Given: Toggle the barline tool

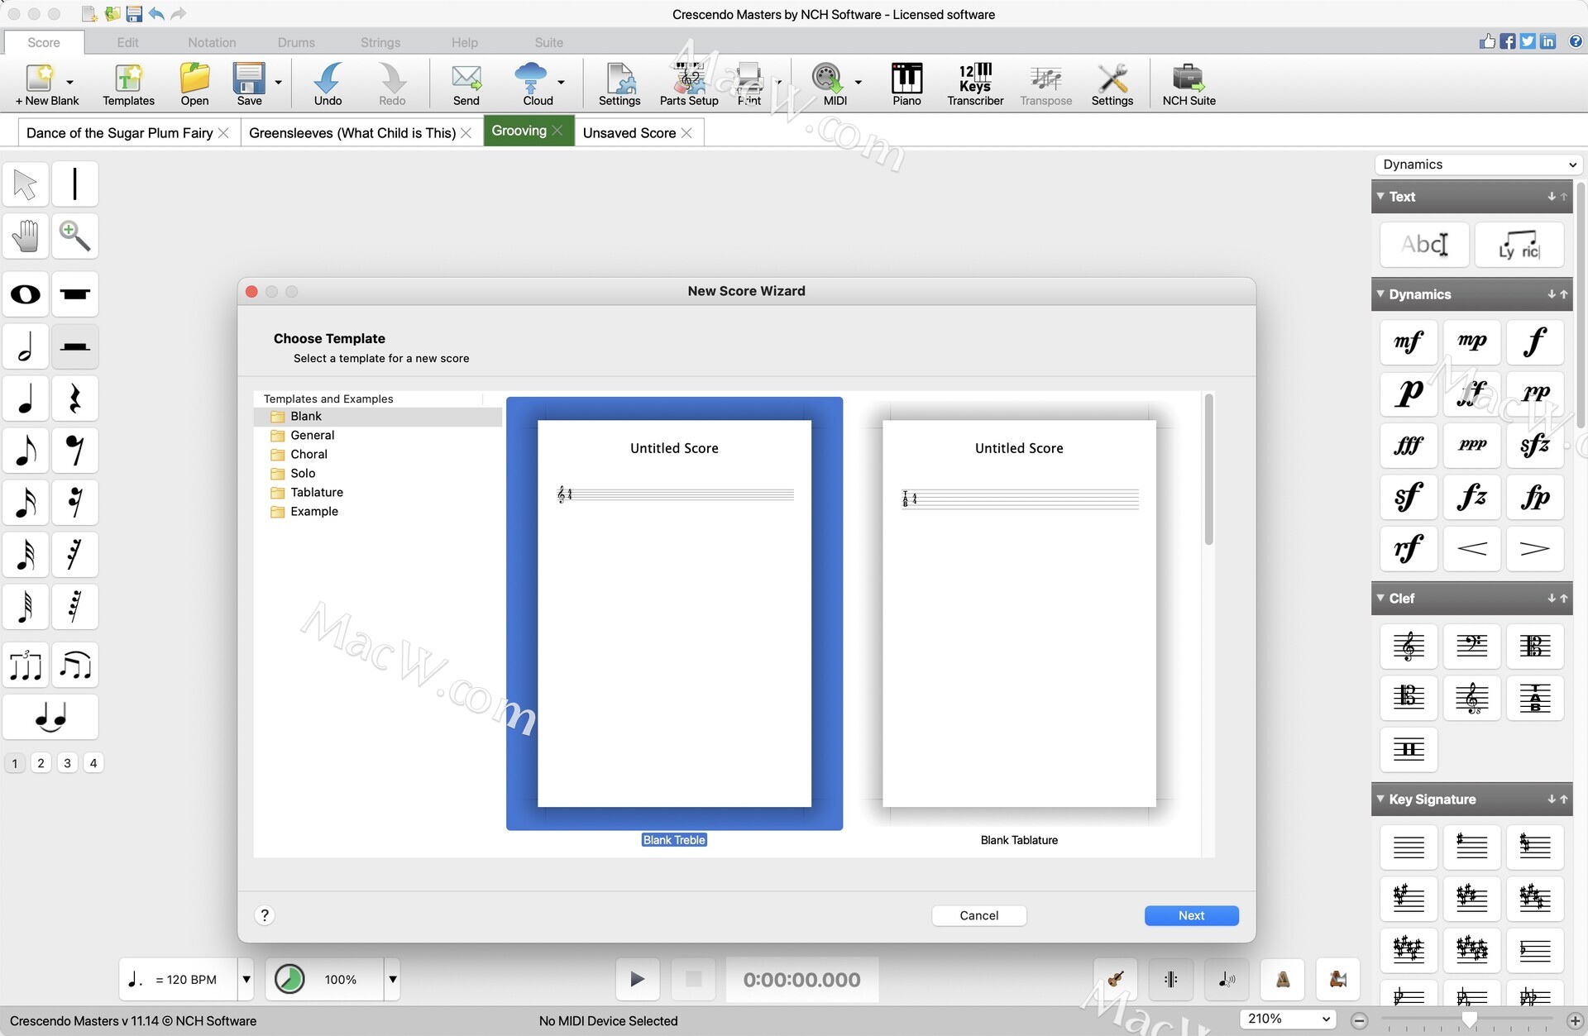Looking at the screenshot, I should pyautogui.click(x=75, y=184).
